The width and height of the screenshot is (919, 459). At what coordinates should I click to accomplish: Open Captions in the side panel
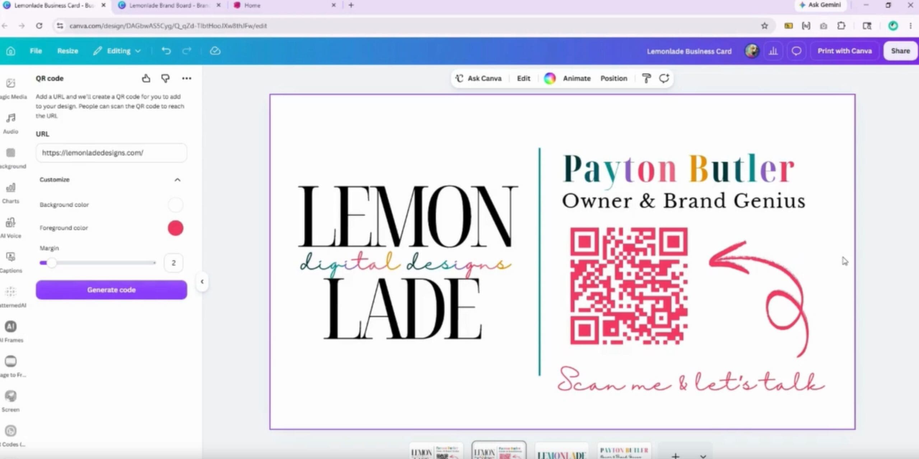click(x=11, y=262)
